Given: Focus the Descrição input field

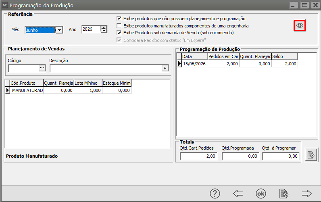Looking at the screenshot, I should click(106, 68).
